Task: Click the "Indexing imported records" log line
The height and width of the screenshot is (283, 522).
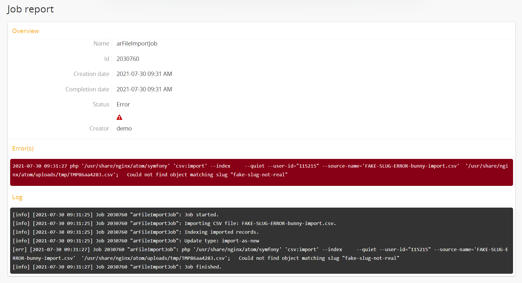Action: 135,232
